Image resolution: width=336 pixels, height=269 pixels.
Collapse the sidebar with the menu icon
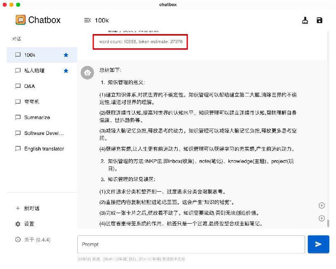(87, 20)
